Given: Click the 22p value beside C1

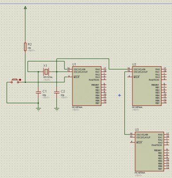Looking at the screenshot, I should click(44, 95).
